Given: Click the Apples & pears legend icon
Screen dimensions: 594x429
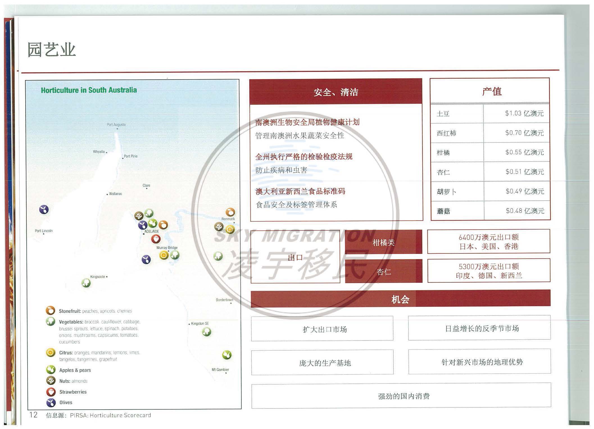Looking at the screenshot, I should point(51,370).
